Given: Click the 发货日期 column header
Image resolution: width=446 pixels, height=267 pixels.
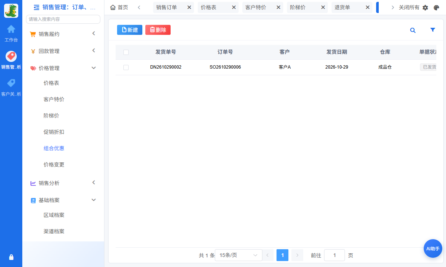Looking at the screenshot, I should [337, 52].
